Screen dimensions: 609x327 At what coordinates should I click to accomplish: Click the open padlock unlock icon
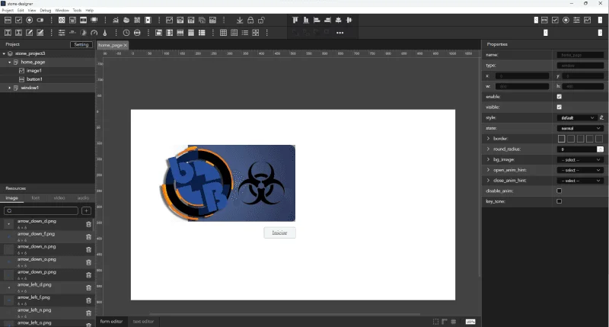(x=261, y=21)
